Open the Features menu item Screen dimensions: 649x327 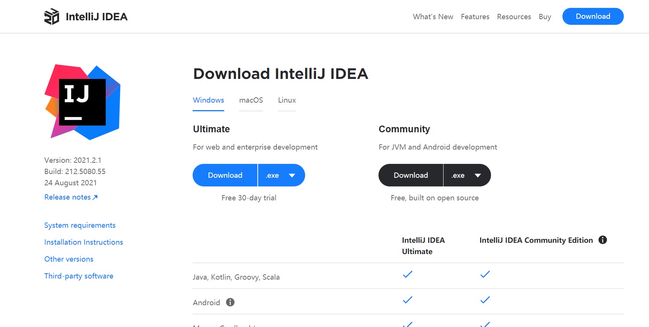(x=475, y=17)
